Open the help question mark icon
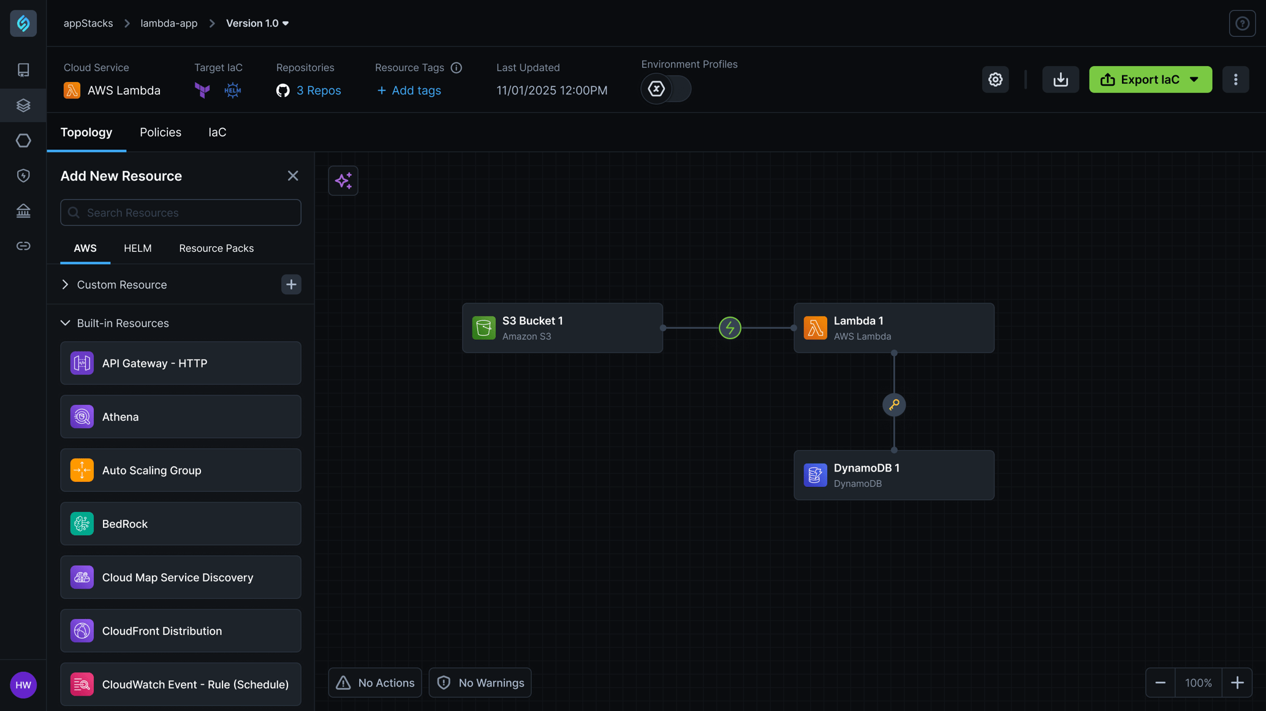The height and width of the screenshot is (711, 1266). tap(1242, 23)
